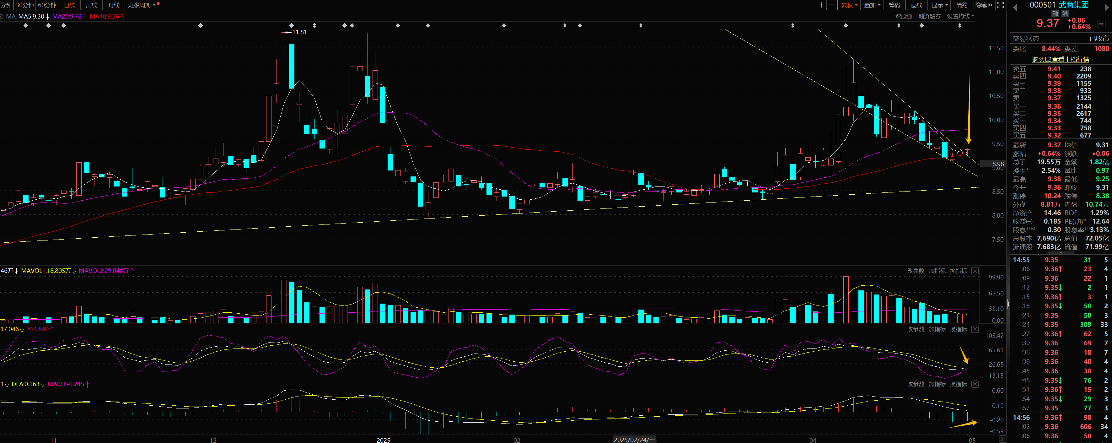
Task: Click the scroll-to-latest icon at the chart's bottom-right corner
Action: 1002,439
